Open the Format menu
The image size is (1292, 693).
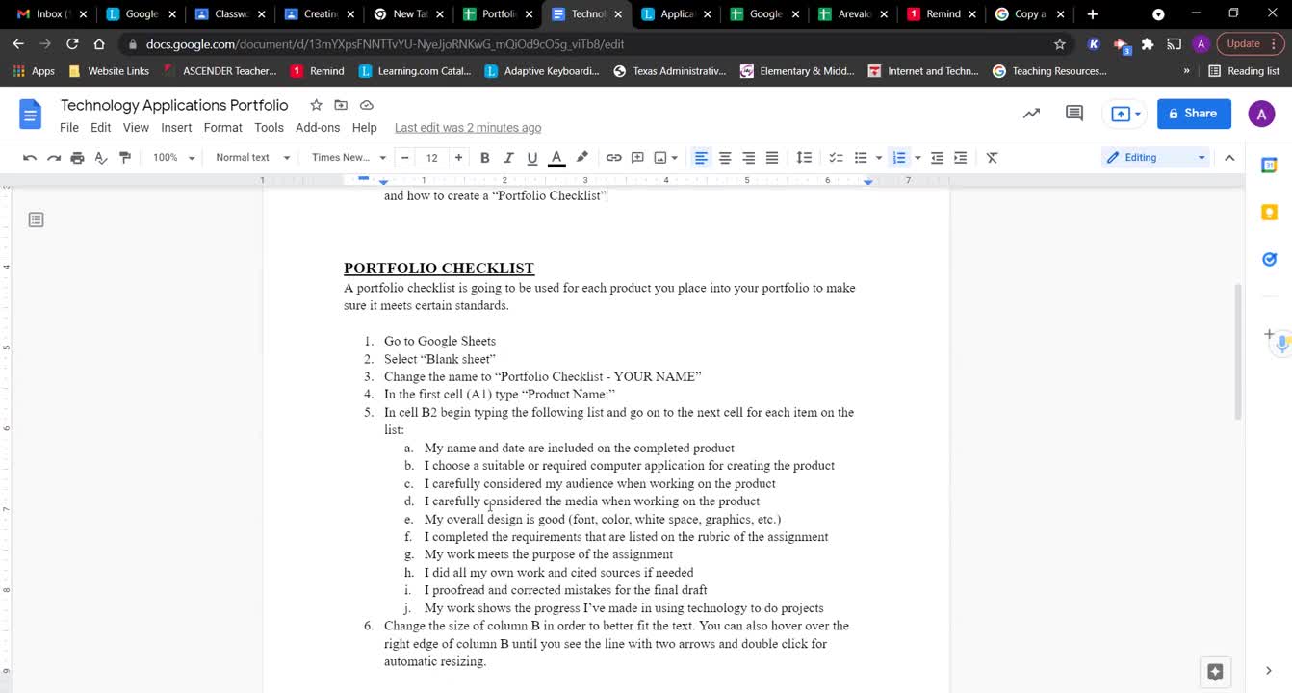point(222,128)
